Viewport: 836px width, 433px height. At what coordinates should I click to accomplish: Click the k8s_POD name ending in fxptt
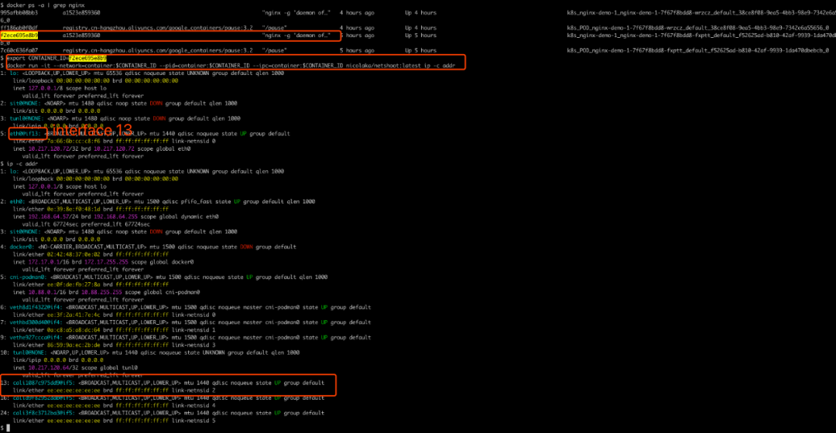tap(698, 50)
